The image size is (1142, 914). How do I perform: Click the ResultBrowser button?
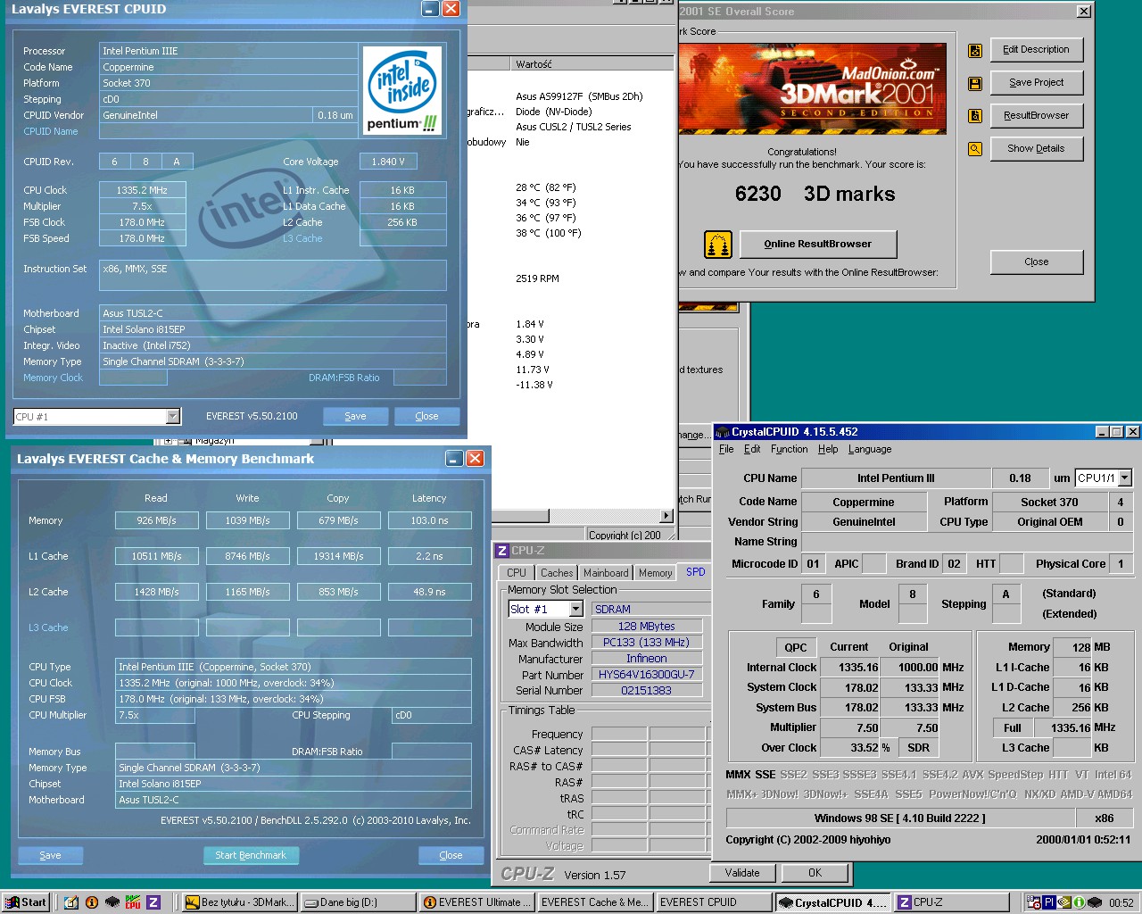coord(1036,116)
